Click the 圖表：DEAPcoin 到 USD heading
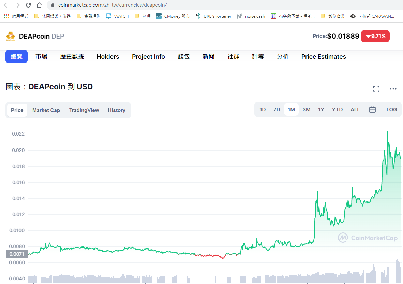The image size is (403, 284). pos(49,87)
